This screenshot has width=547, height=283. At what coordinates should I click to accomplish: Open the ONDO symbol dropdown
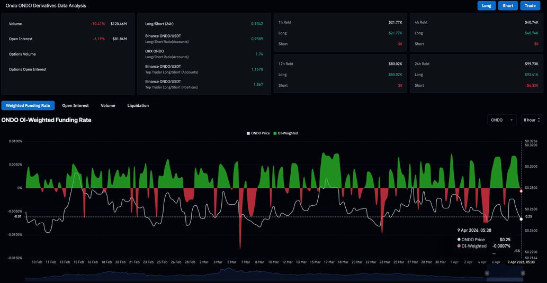[501, 120]
